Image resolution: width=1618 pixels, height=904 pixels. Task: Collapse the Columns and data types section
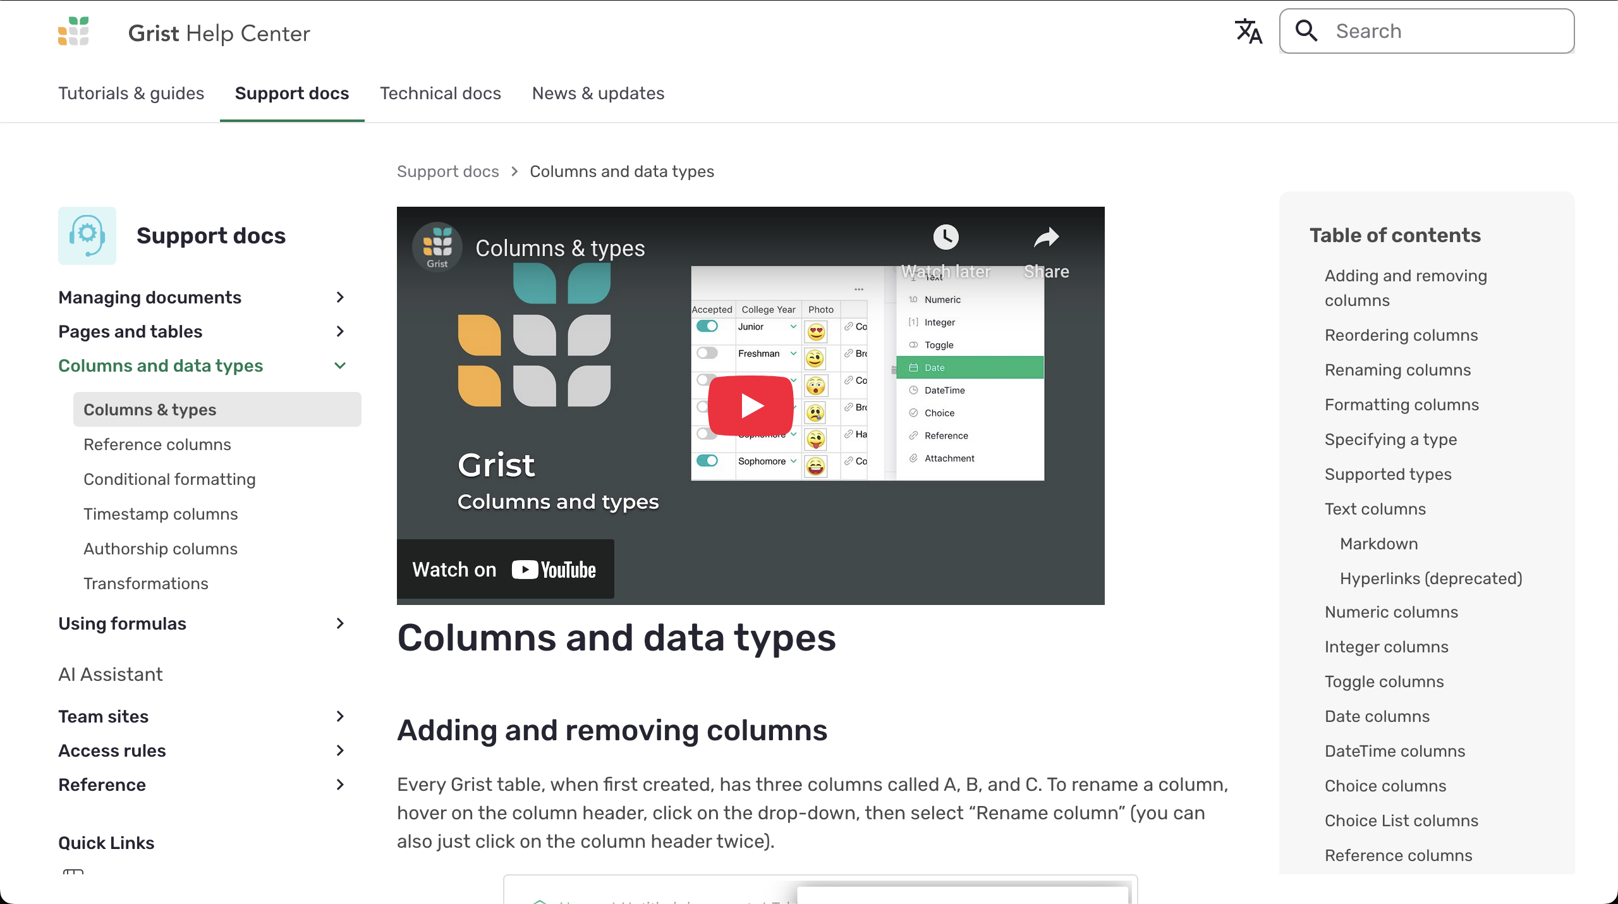340,365
